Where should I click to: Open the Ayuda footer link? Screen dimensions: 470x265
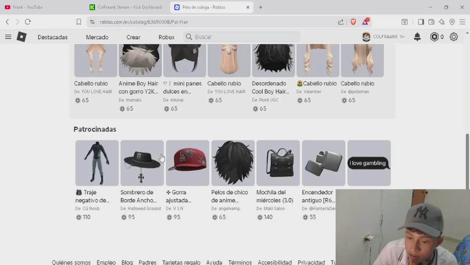click(x=214, y=262)
